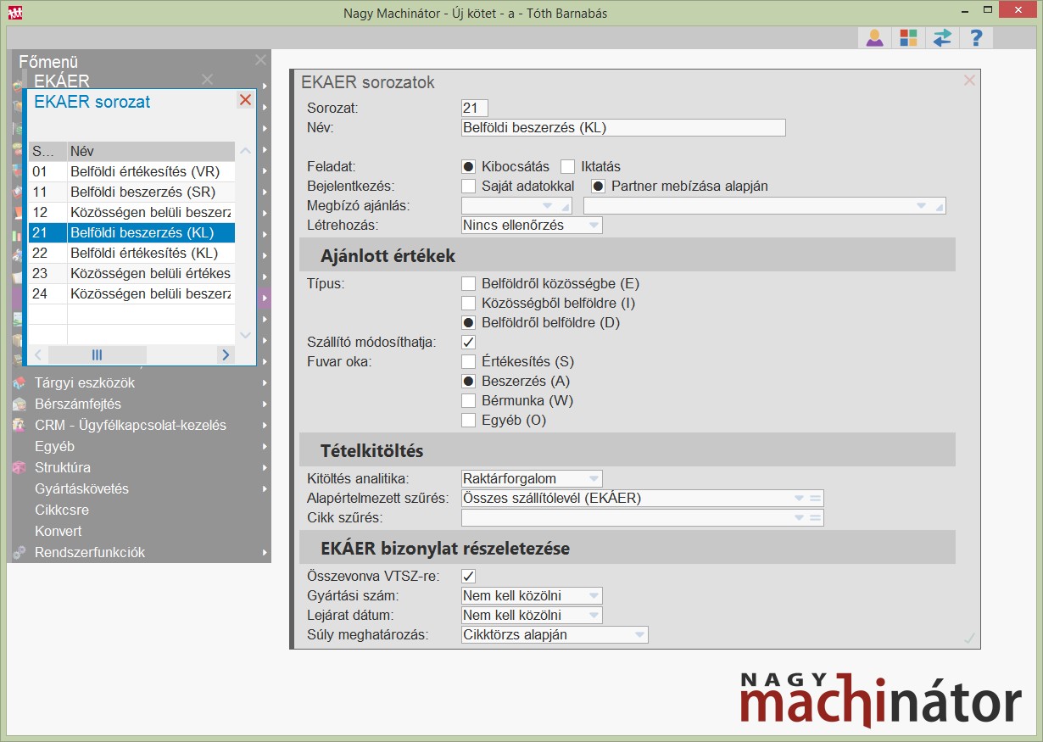
Task: Click the CRM menu icon
Action: [x=19, y=426]
